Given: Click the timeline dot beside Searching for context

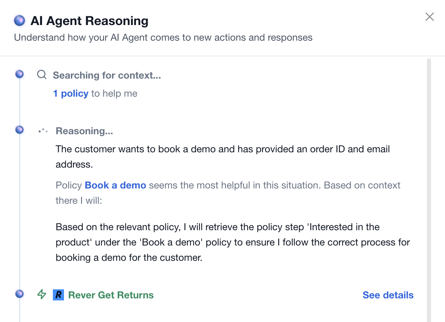Looking at the screenshot, I should 19,74.
